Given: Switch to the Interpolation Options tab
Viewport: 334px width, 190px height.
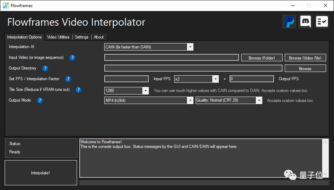Looking at the screenshot, I should tap(24, 37).
